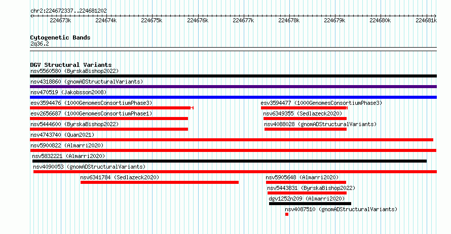Image resolution: width=451 pixels, height=234 pixels.
Task: Click esv3594476 1000GenomesConsortiumPhase3 label
Action: click(91, 103)
